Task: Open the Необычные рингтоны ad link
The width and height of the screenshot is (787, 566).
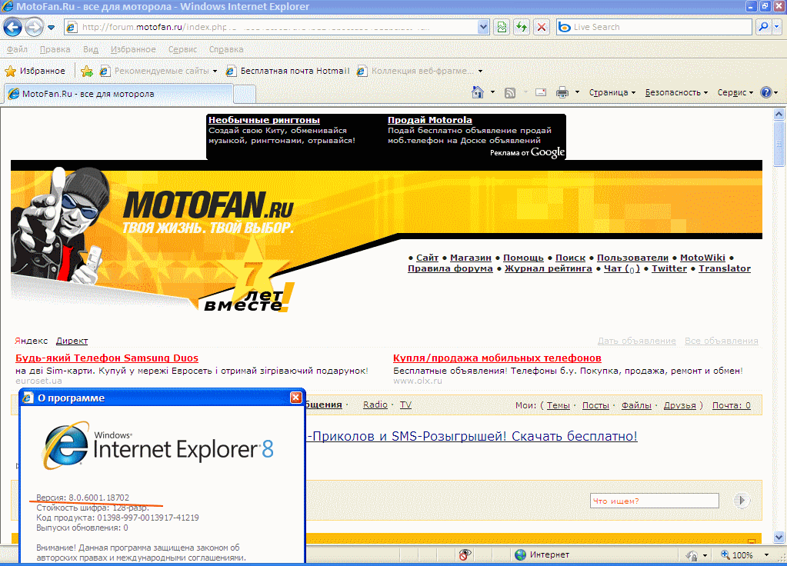Action: [264, 120]
